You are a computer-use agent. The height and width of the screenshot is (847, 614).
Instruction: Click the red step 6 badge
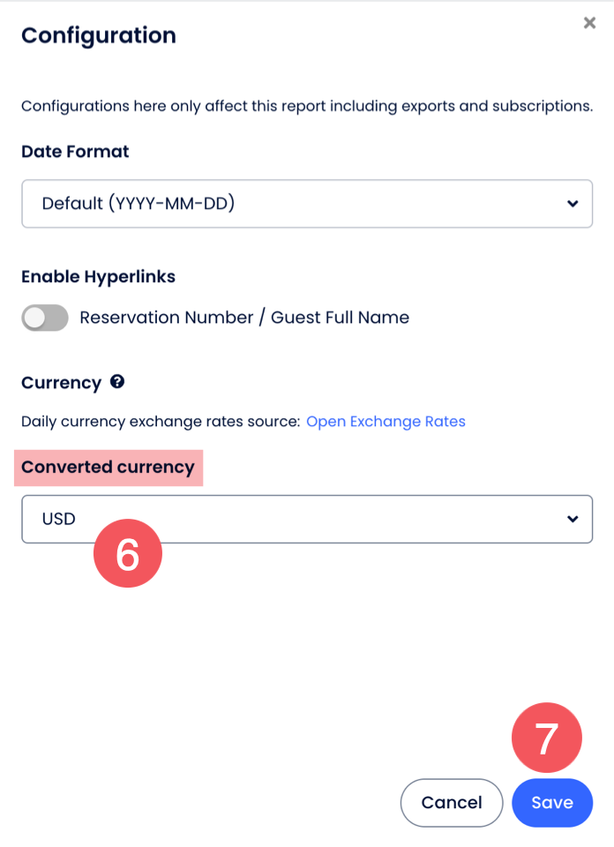point(128,554)
